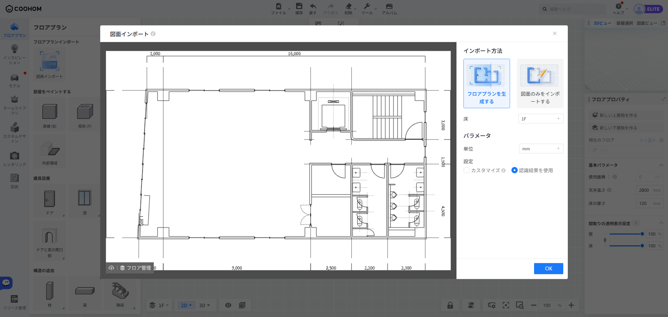Image resolution: width=668 pixels, height=317 pixels.
Task: Open 図面 in the left sidebar
Action: point(15,181)
